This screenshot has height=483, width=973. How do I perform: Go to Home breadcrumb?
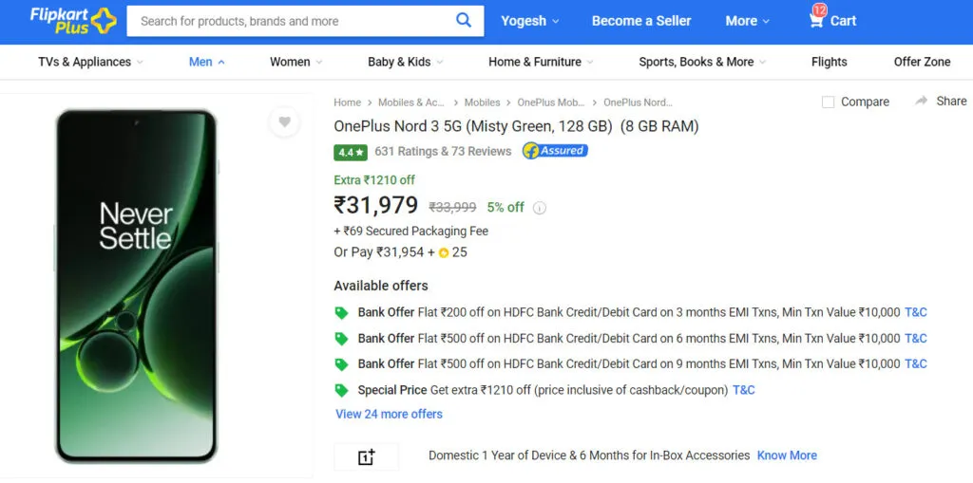[347, 102]
